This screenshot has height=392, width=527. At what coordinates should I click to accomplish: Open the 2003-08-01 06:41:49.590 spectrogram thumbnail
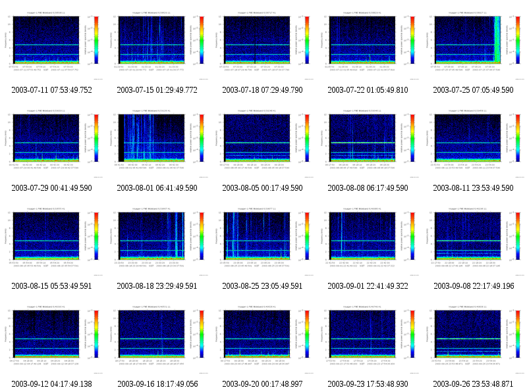point(157,143)
